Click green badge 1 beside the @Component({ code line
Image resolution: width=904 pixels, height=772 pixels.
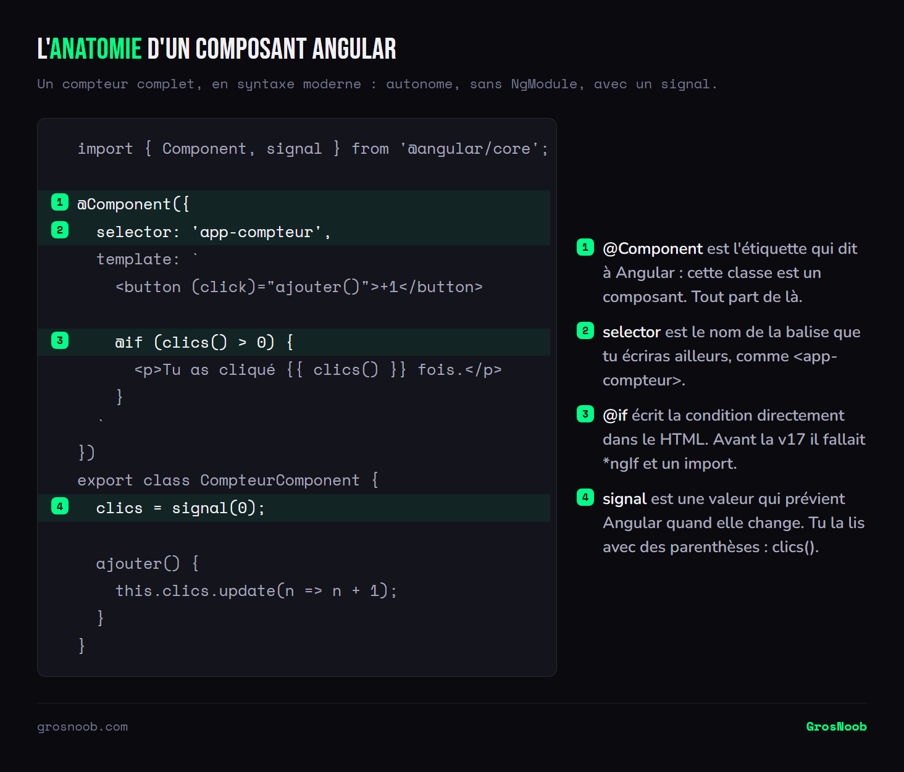click(x=60, y=202)
